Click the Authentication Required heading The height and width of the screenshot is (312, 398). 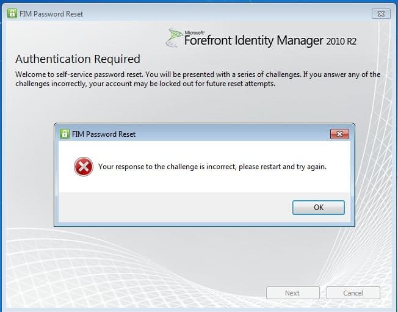[78, 59]
